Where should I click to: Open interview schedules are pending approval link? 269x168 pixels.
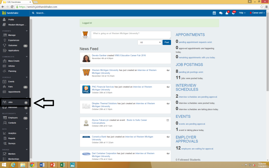point(198,97)
